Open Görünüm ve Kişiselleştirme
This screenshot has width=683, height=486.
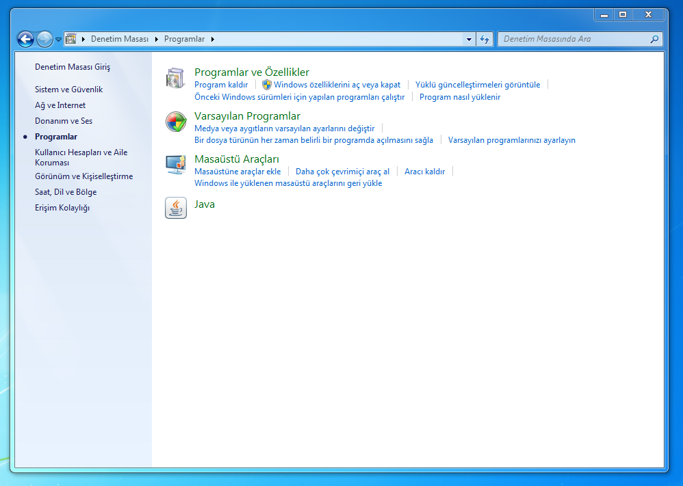(x=83, y=176)
